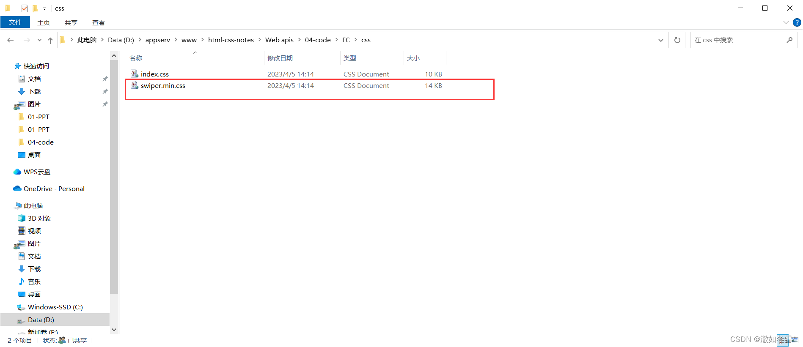This screenshot has height=347, width=803.
Task: Open pinned Pictures 图片 in quick access
Action: click(34, 104)
